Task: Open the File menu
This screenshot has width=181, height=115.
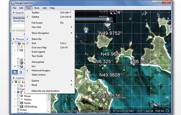Action: 14,8
